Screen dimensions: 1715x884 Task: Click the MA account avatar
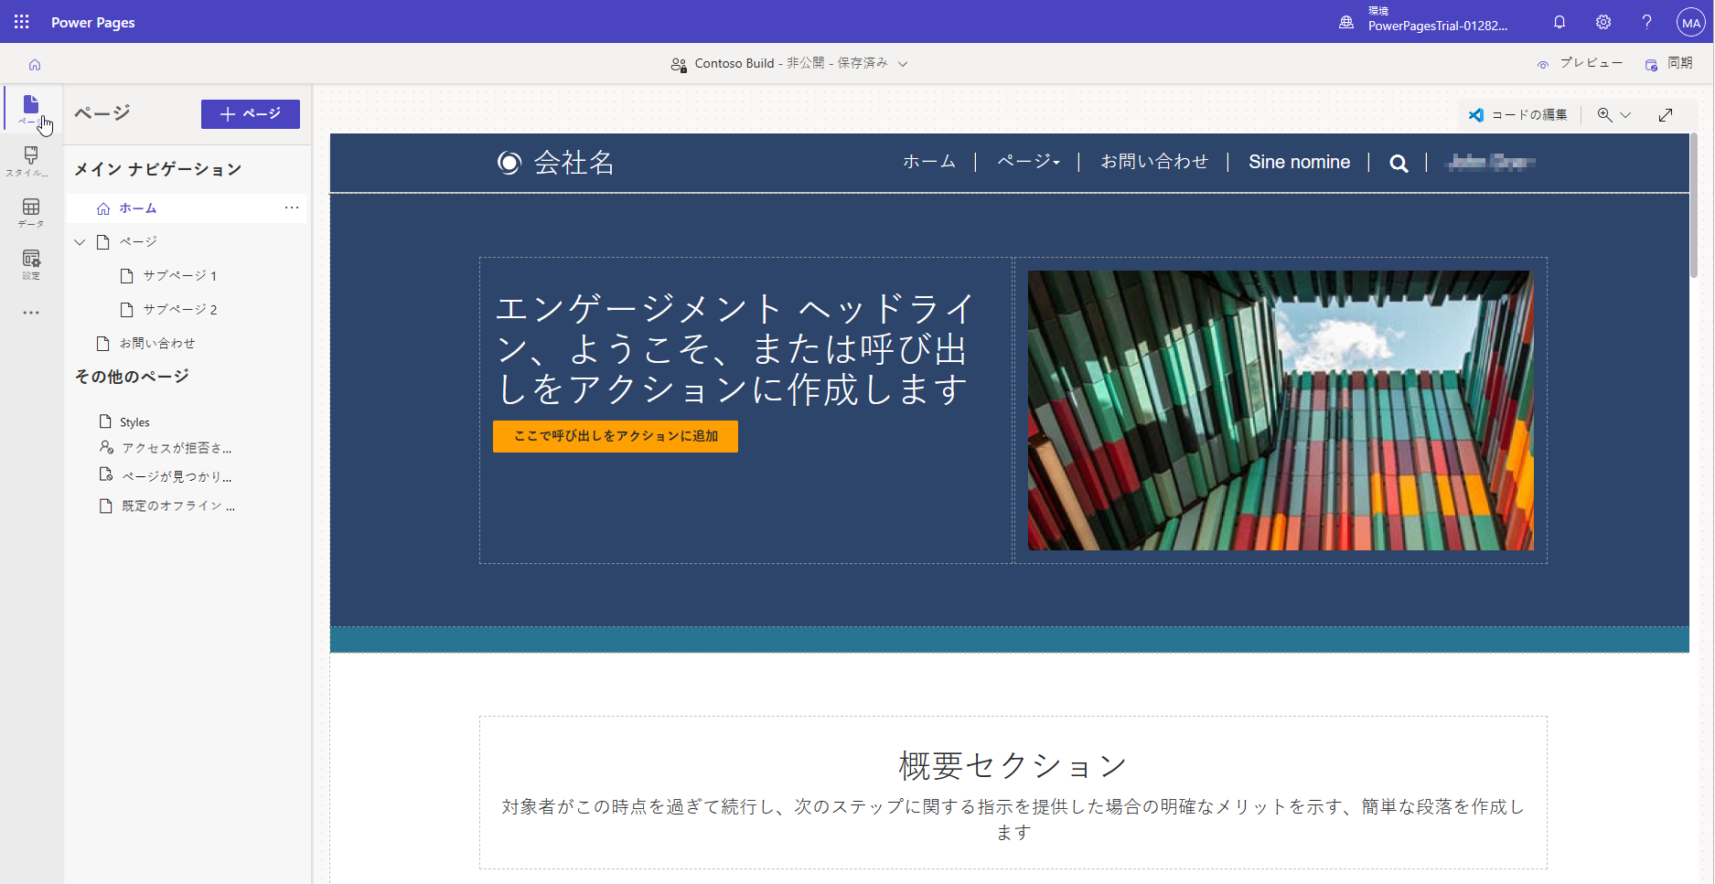click(1690, 22)
